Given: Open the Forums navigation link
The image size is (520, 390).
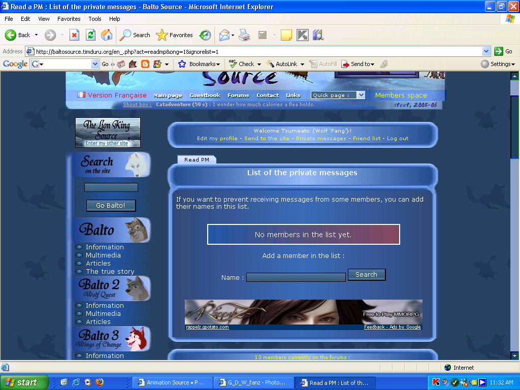Looking at the screenshot, I should pos(238,95).
